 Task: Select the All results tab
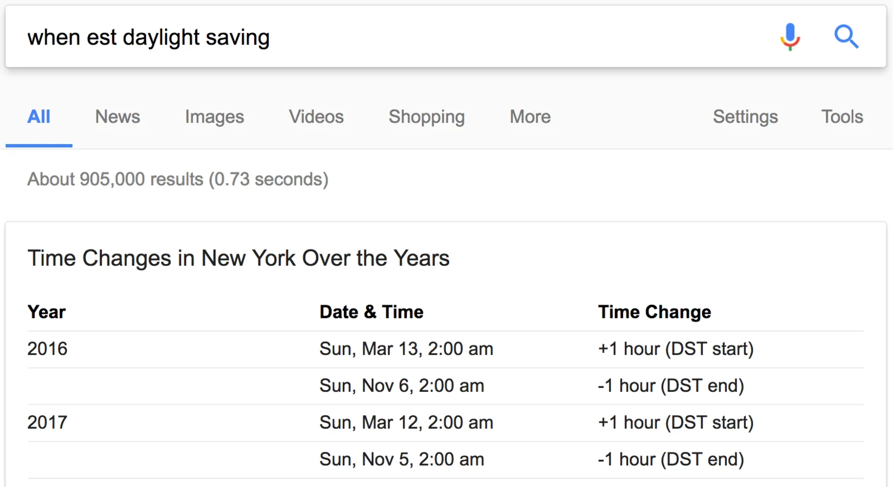click(x=39, y=117)
